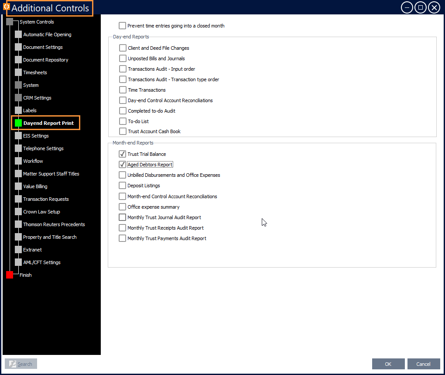This screenshot has width=445, height=375.
Task: Click the red Finish node icon
Action: point(10,275)
